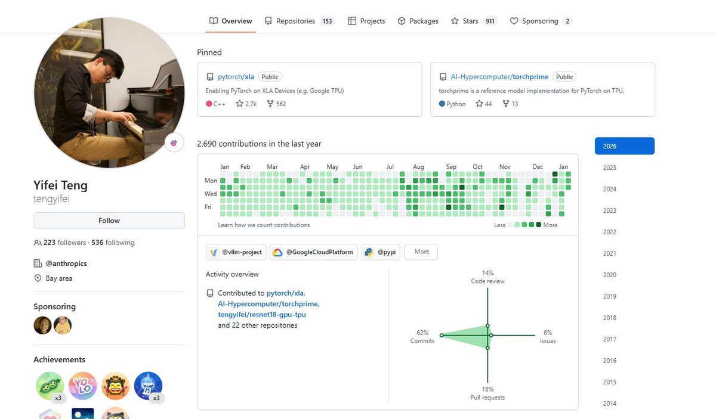Screen dimensions: 716x419
Task: Click the Packages cube icon
Action: coord(402,21)
